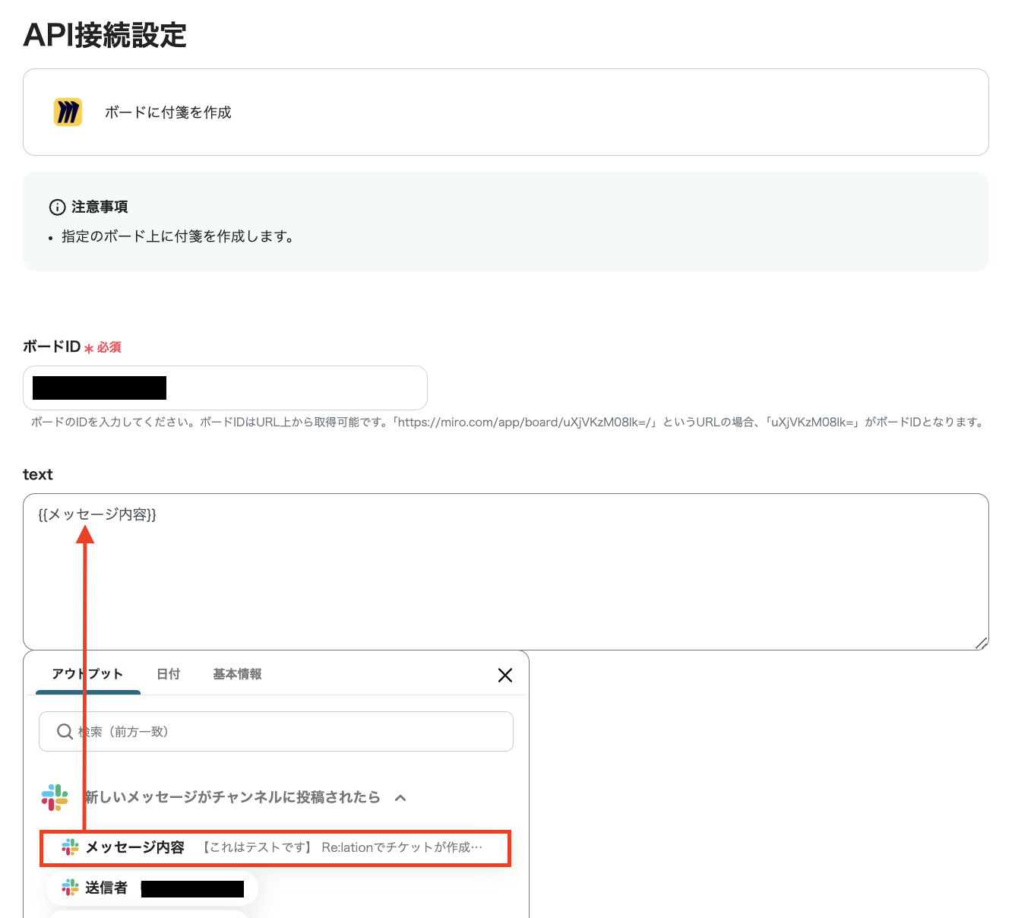Focus the ボードID input field
Screen dimensions: 1015x918
point(225,388)
